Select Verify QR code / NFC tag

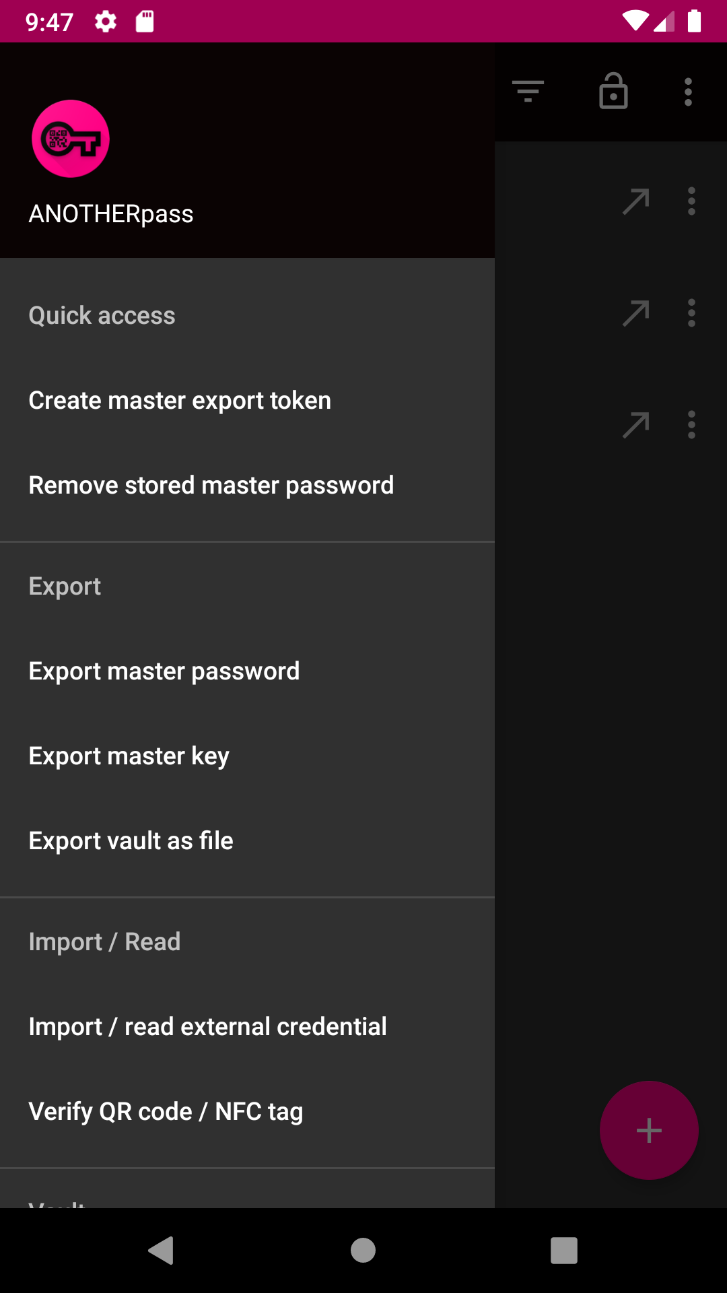coord(166,1112)
